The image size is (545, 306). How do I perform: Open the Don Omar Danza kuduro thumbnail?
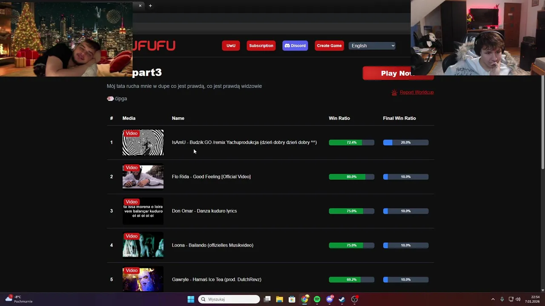[x=143, y=211]
